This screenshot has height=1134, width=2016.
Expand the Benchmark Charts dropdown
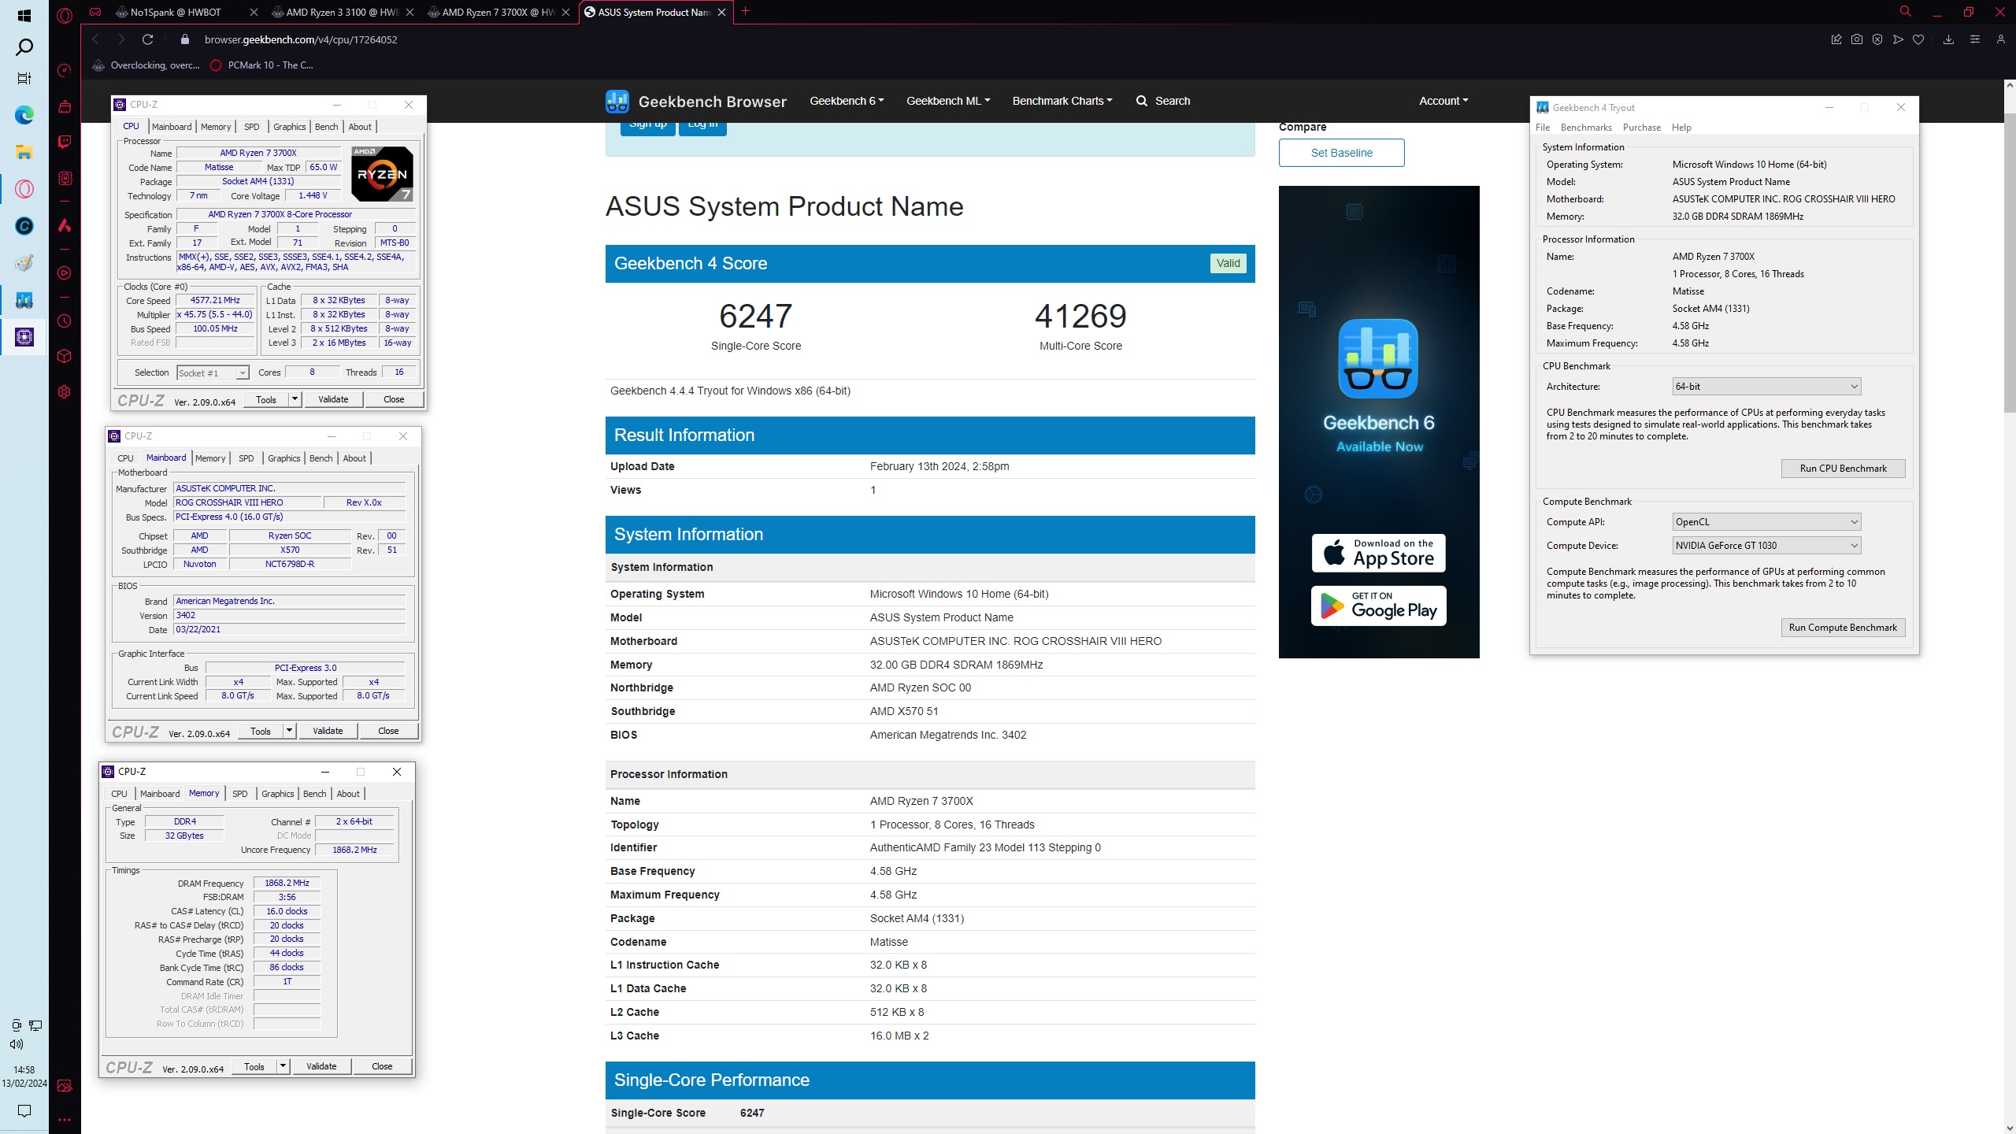point(1062,101)
